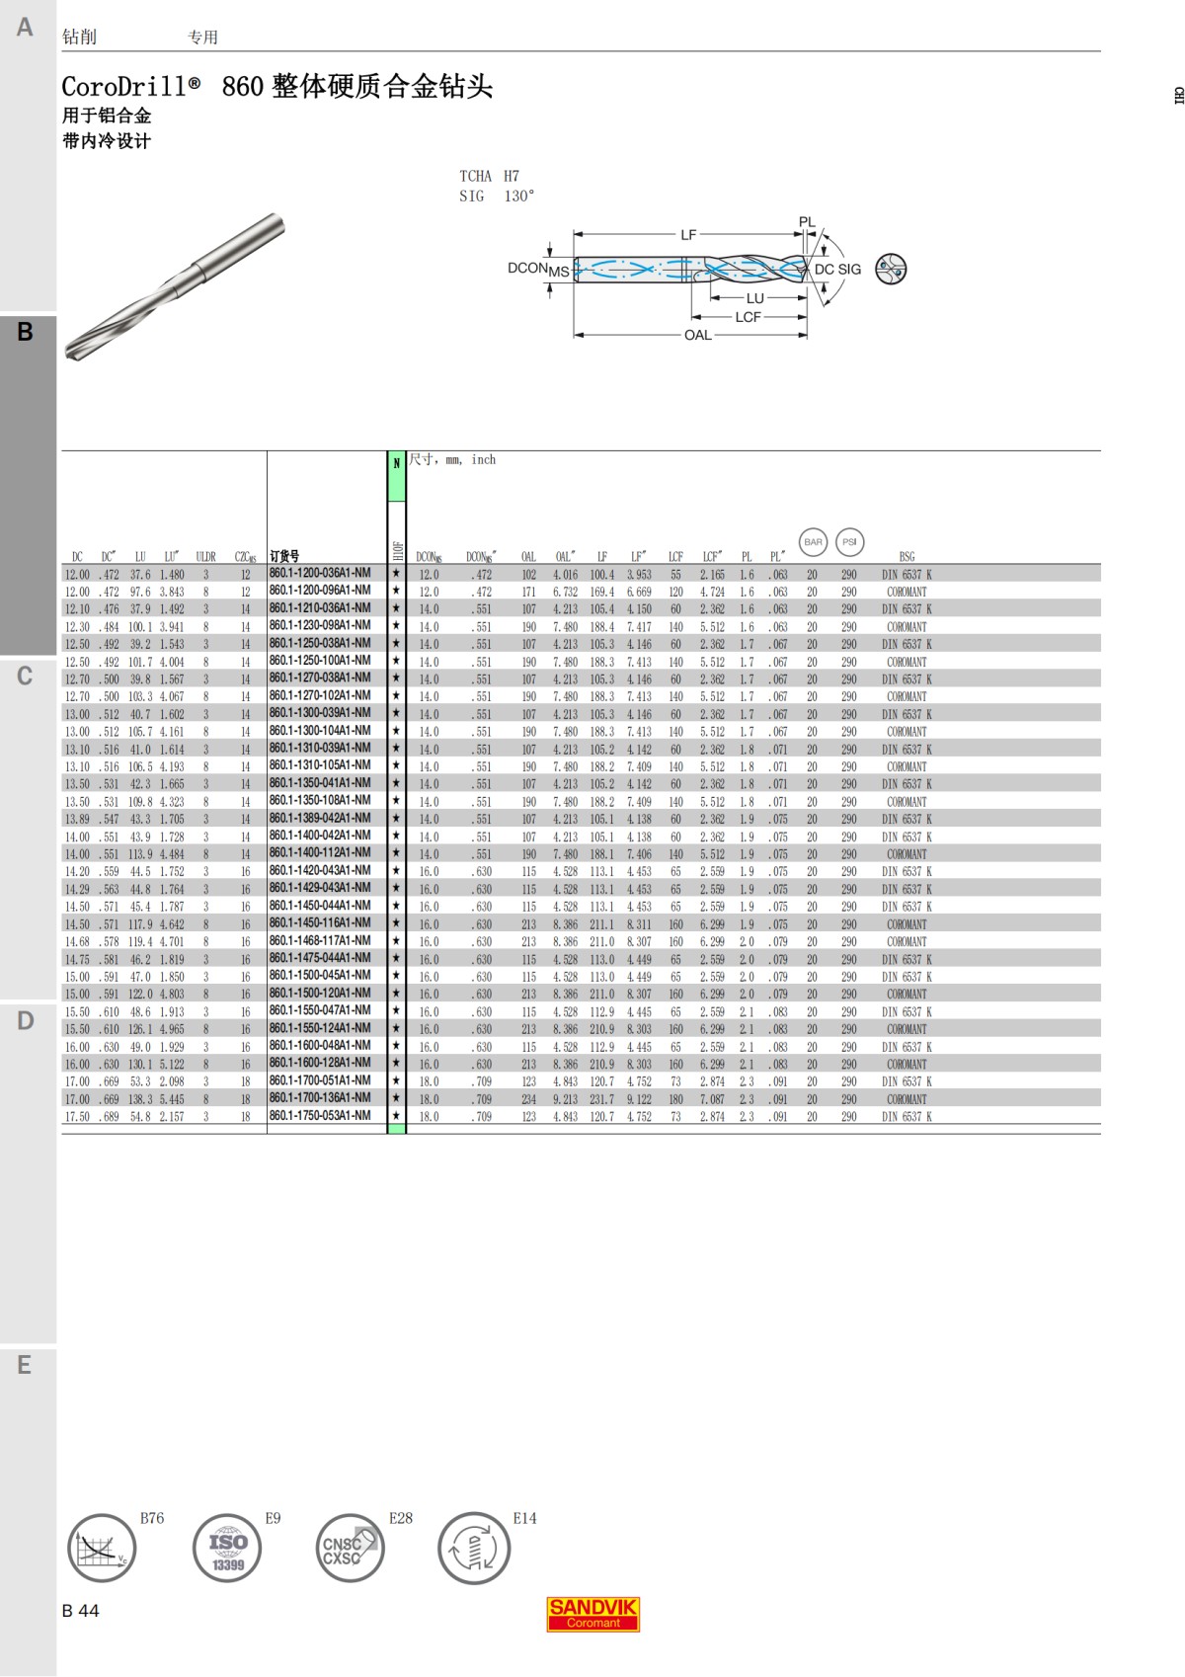Click order code 860.1-1350-041A1-NM

click(320, 783)
